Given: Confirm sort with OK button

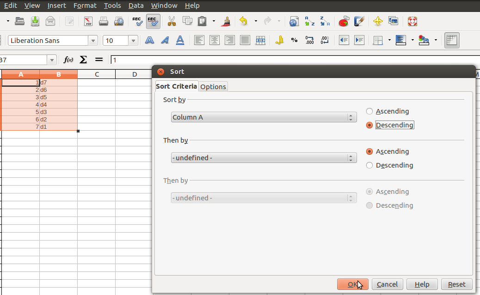Looking at the screenshot, I should coord(353,284).
